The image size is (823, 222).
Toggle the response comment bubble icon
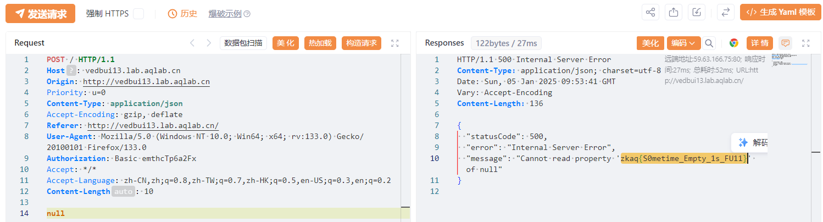tap(785, 43)
